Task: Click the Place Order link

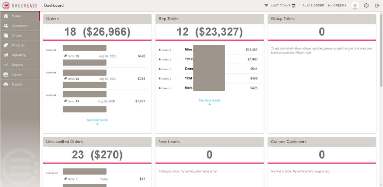Action: click(313, 6)
